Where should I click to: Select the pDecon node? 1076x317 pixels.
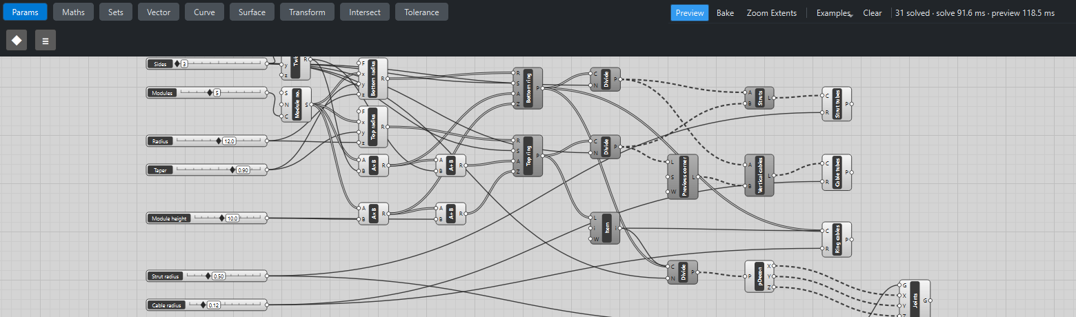tap(760, 276)
